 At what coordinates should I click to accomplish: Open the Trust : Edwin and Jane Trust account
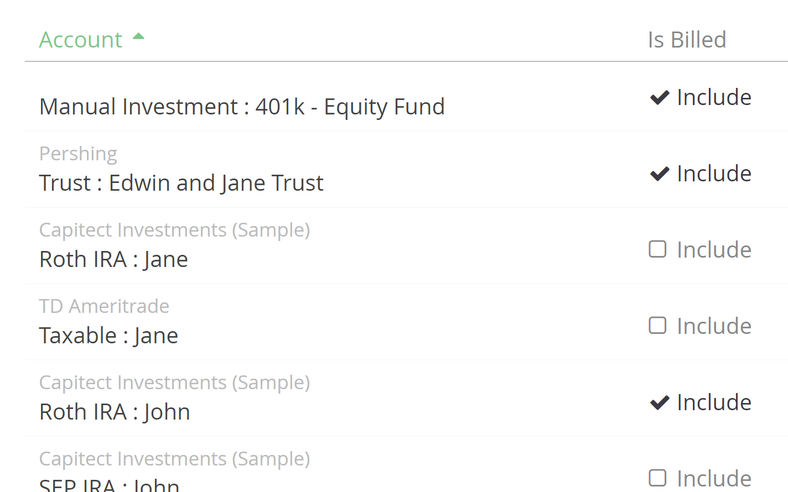(x=181, y=183)
